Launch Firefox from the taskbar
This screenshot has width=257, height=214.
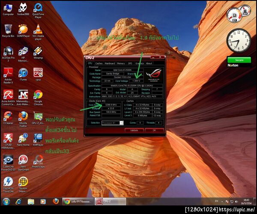(56, 202)
